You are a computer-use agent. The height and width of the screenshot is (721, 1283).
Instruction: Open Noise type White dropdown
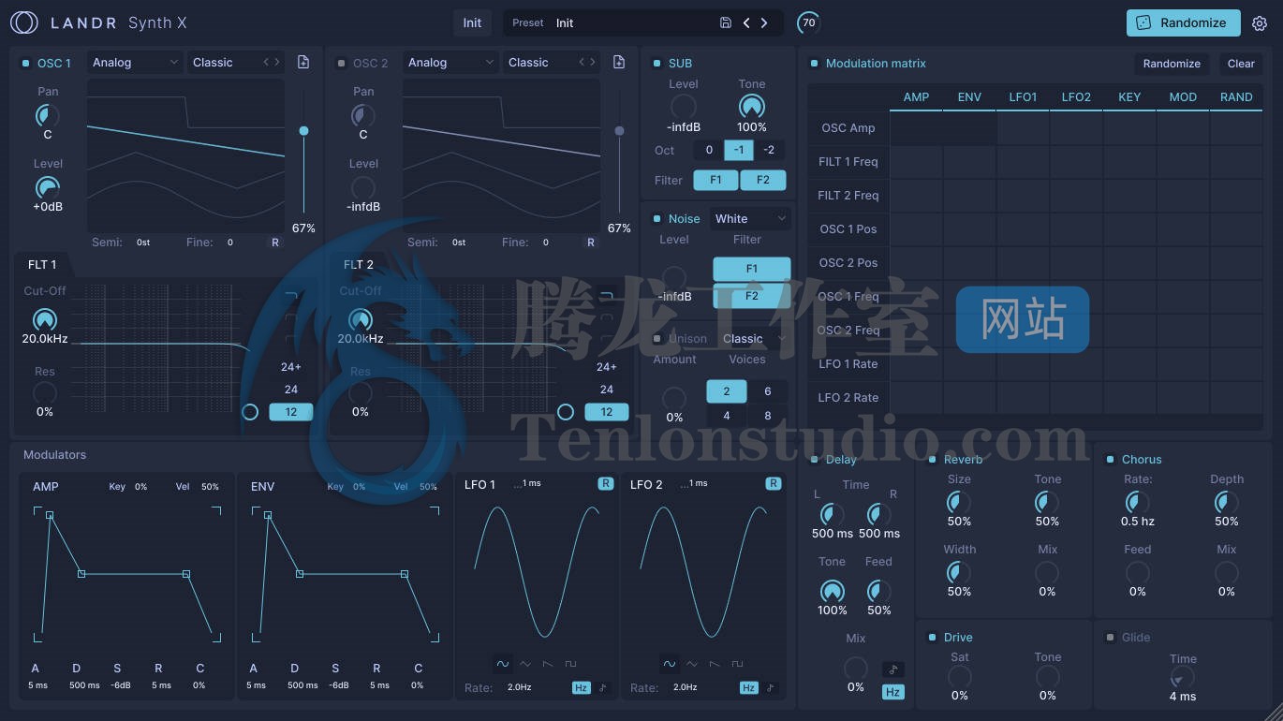[x=750, y=219]
